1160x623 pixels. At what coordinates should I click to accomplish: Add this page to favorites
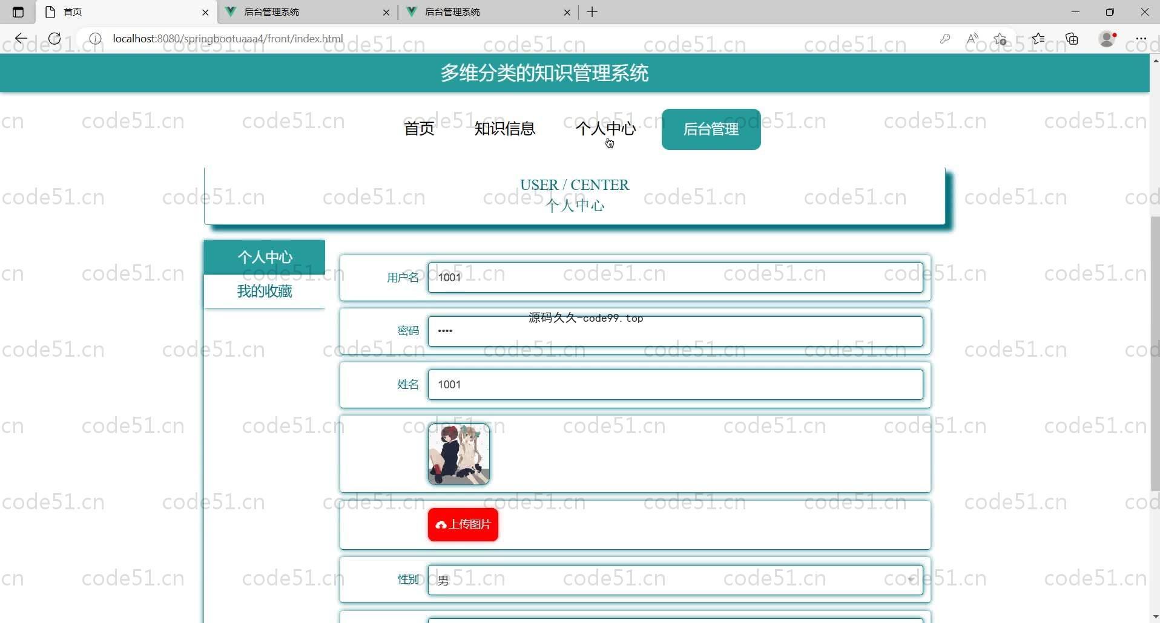point(1000,39)
